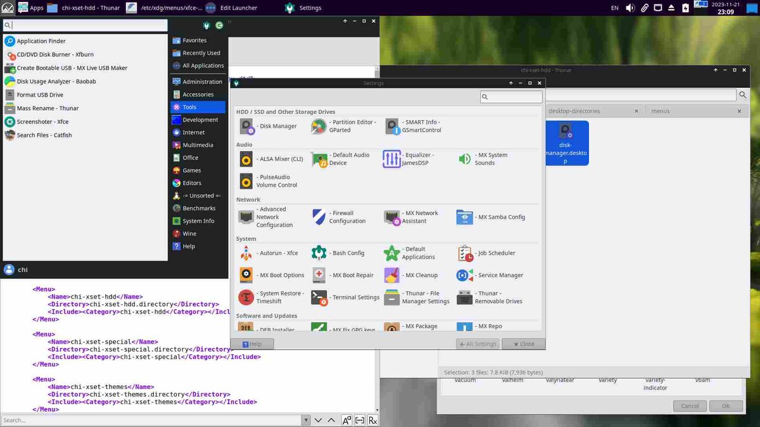760x427 pixels.
Task: Open Autorun - Xfce settings
Action: 269,253
